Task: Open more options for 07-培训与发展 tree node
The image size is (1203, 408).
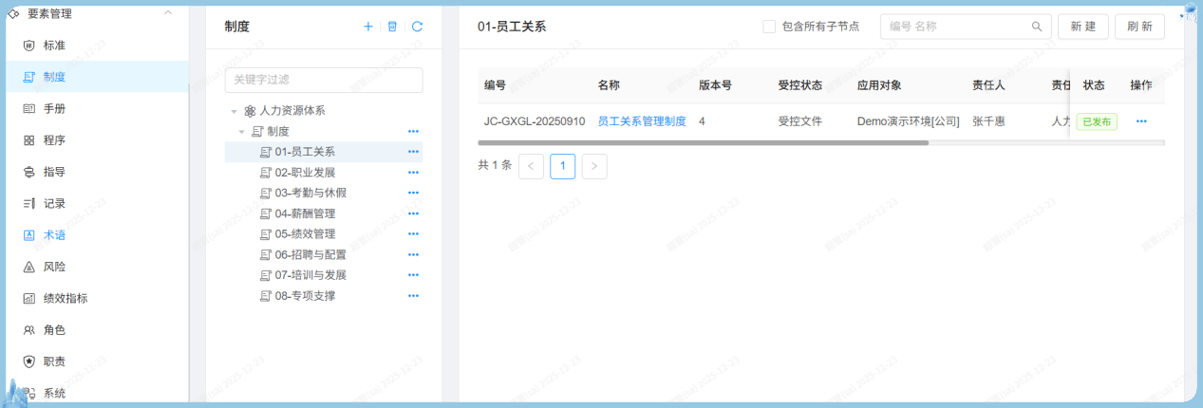Action: click(413, 275)
